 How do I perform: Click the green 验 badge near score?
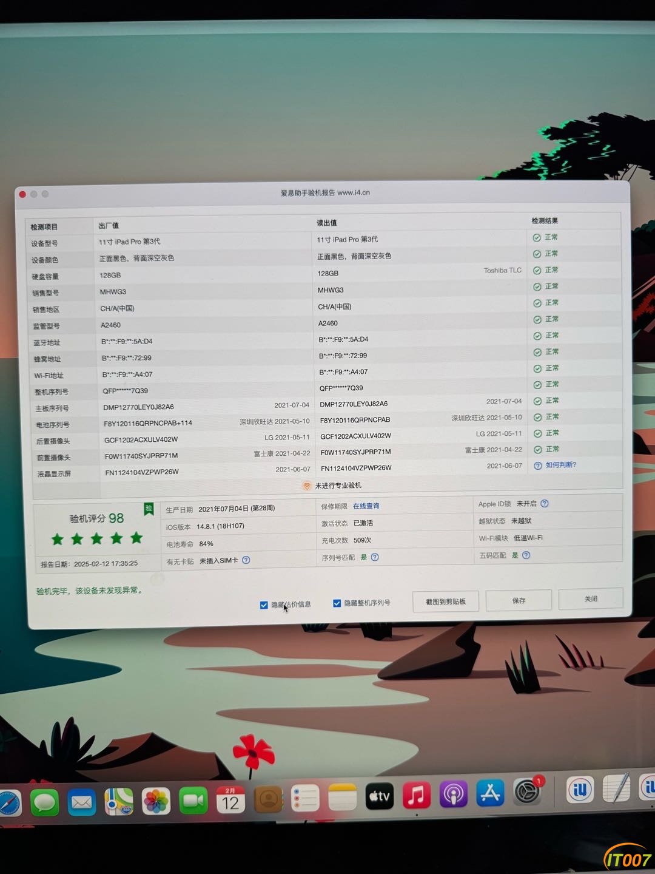pos(149,509)
